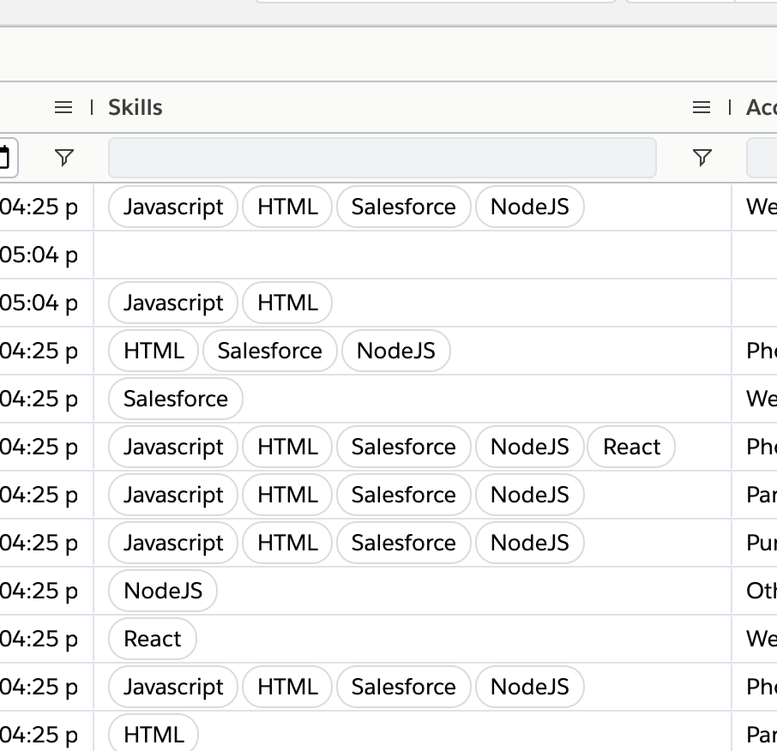777x751 pixels.
Task: Focus the Skills column filter input
Action: (382, 158)
